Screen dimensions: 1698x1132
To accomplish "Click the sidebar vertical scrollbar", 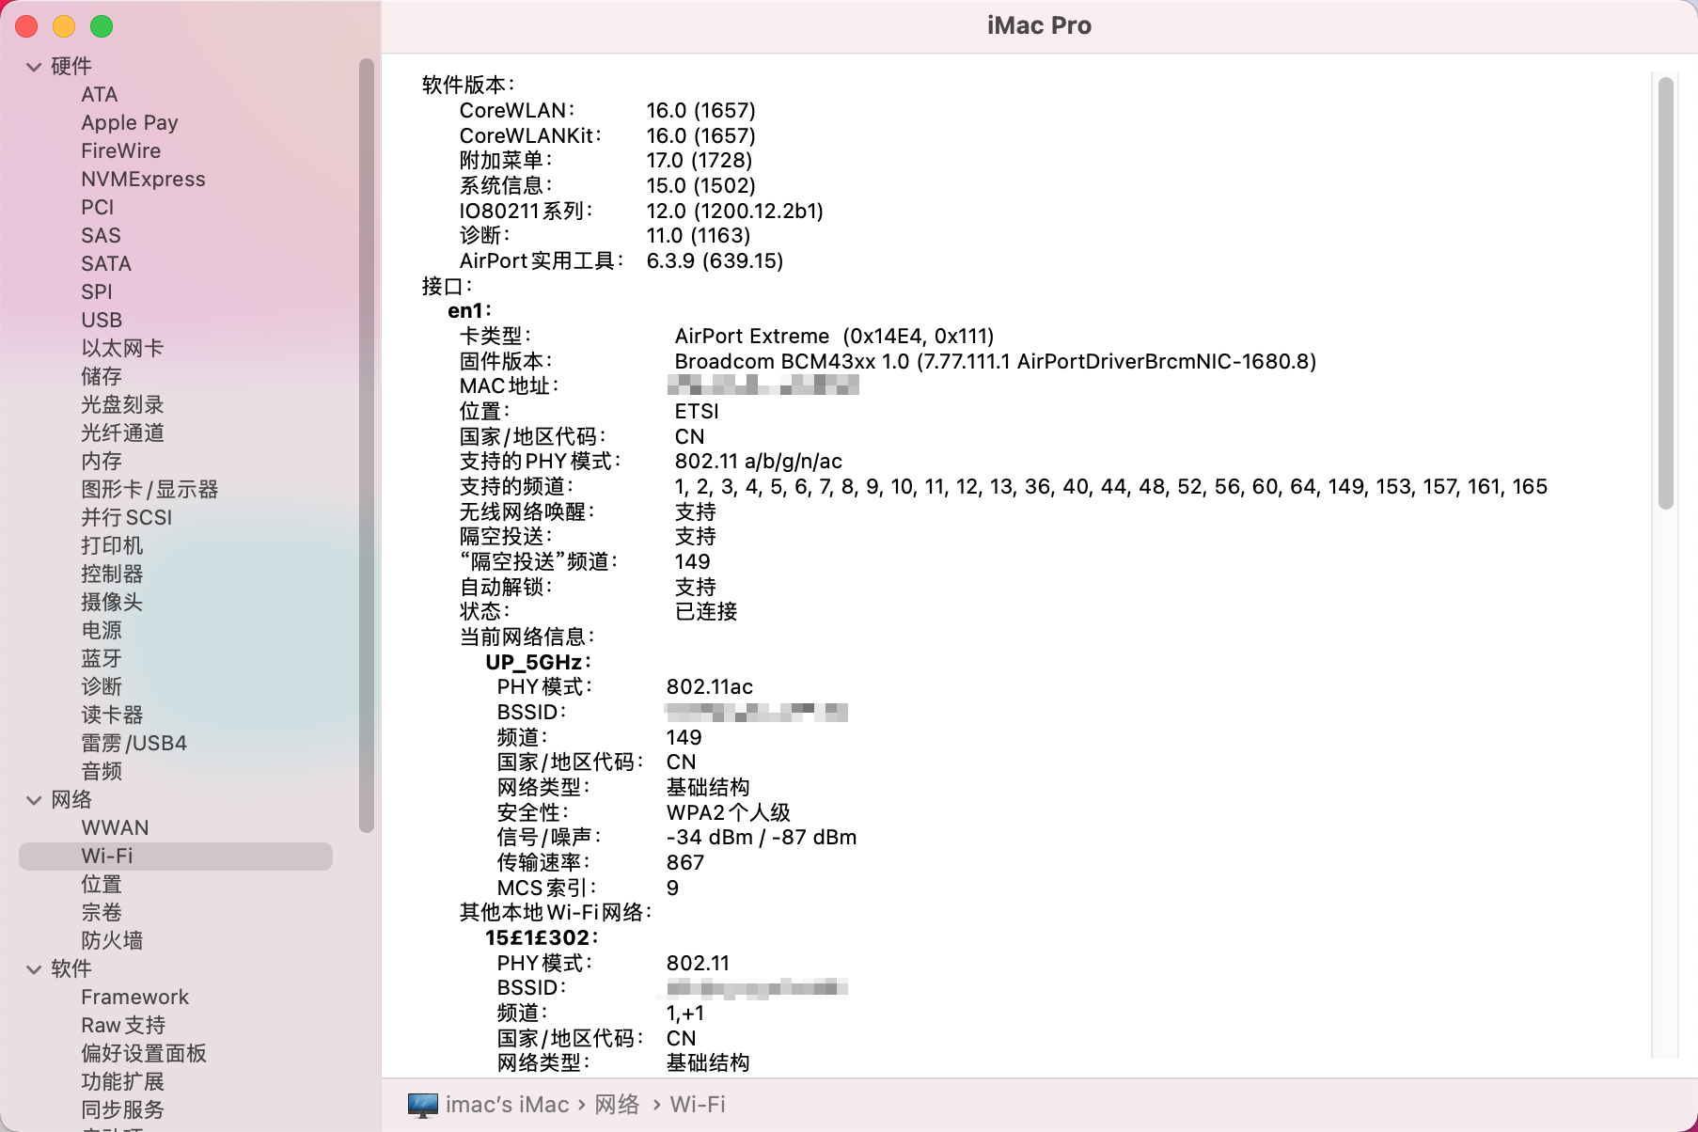I will point(367,445).
